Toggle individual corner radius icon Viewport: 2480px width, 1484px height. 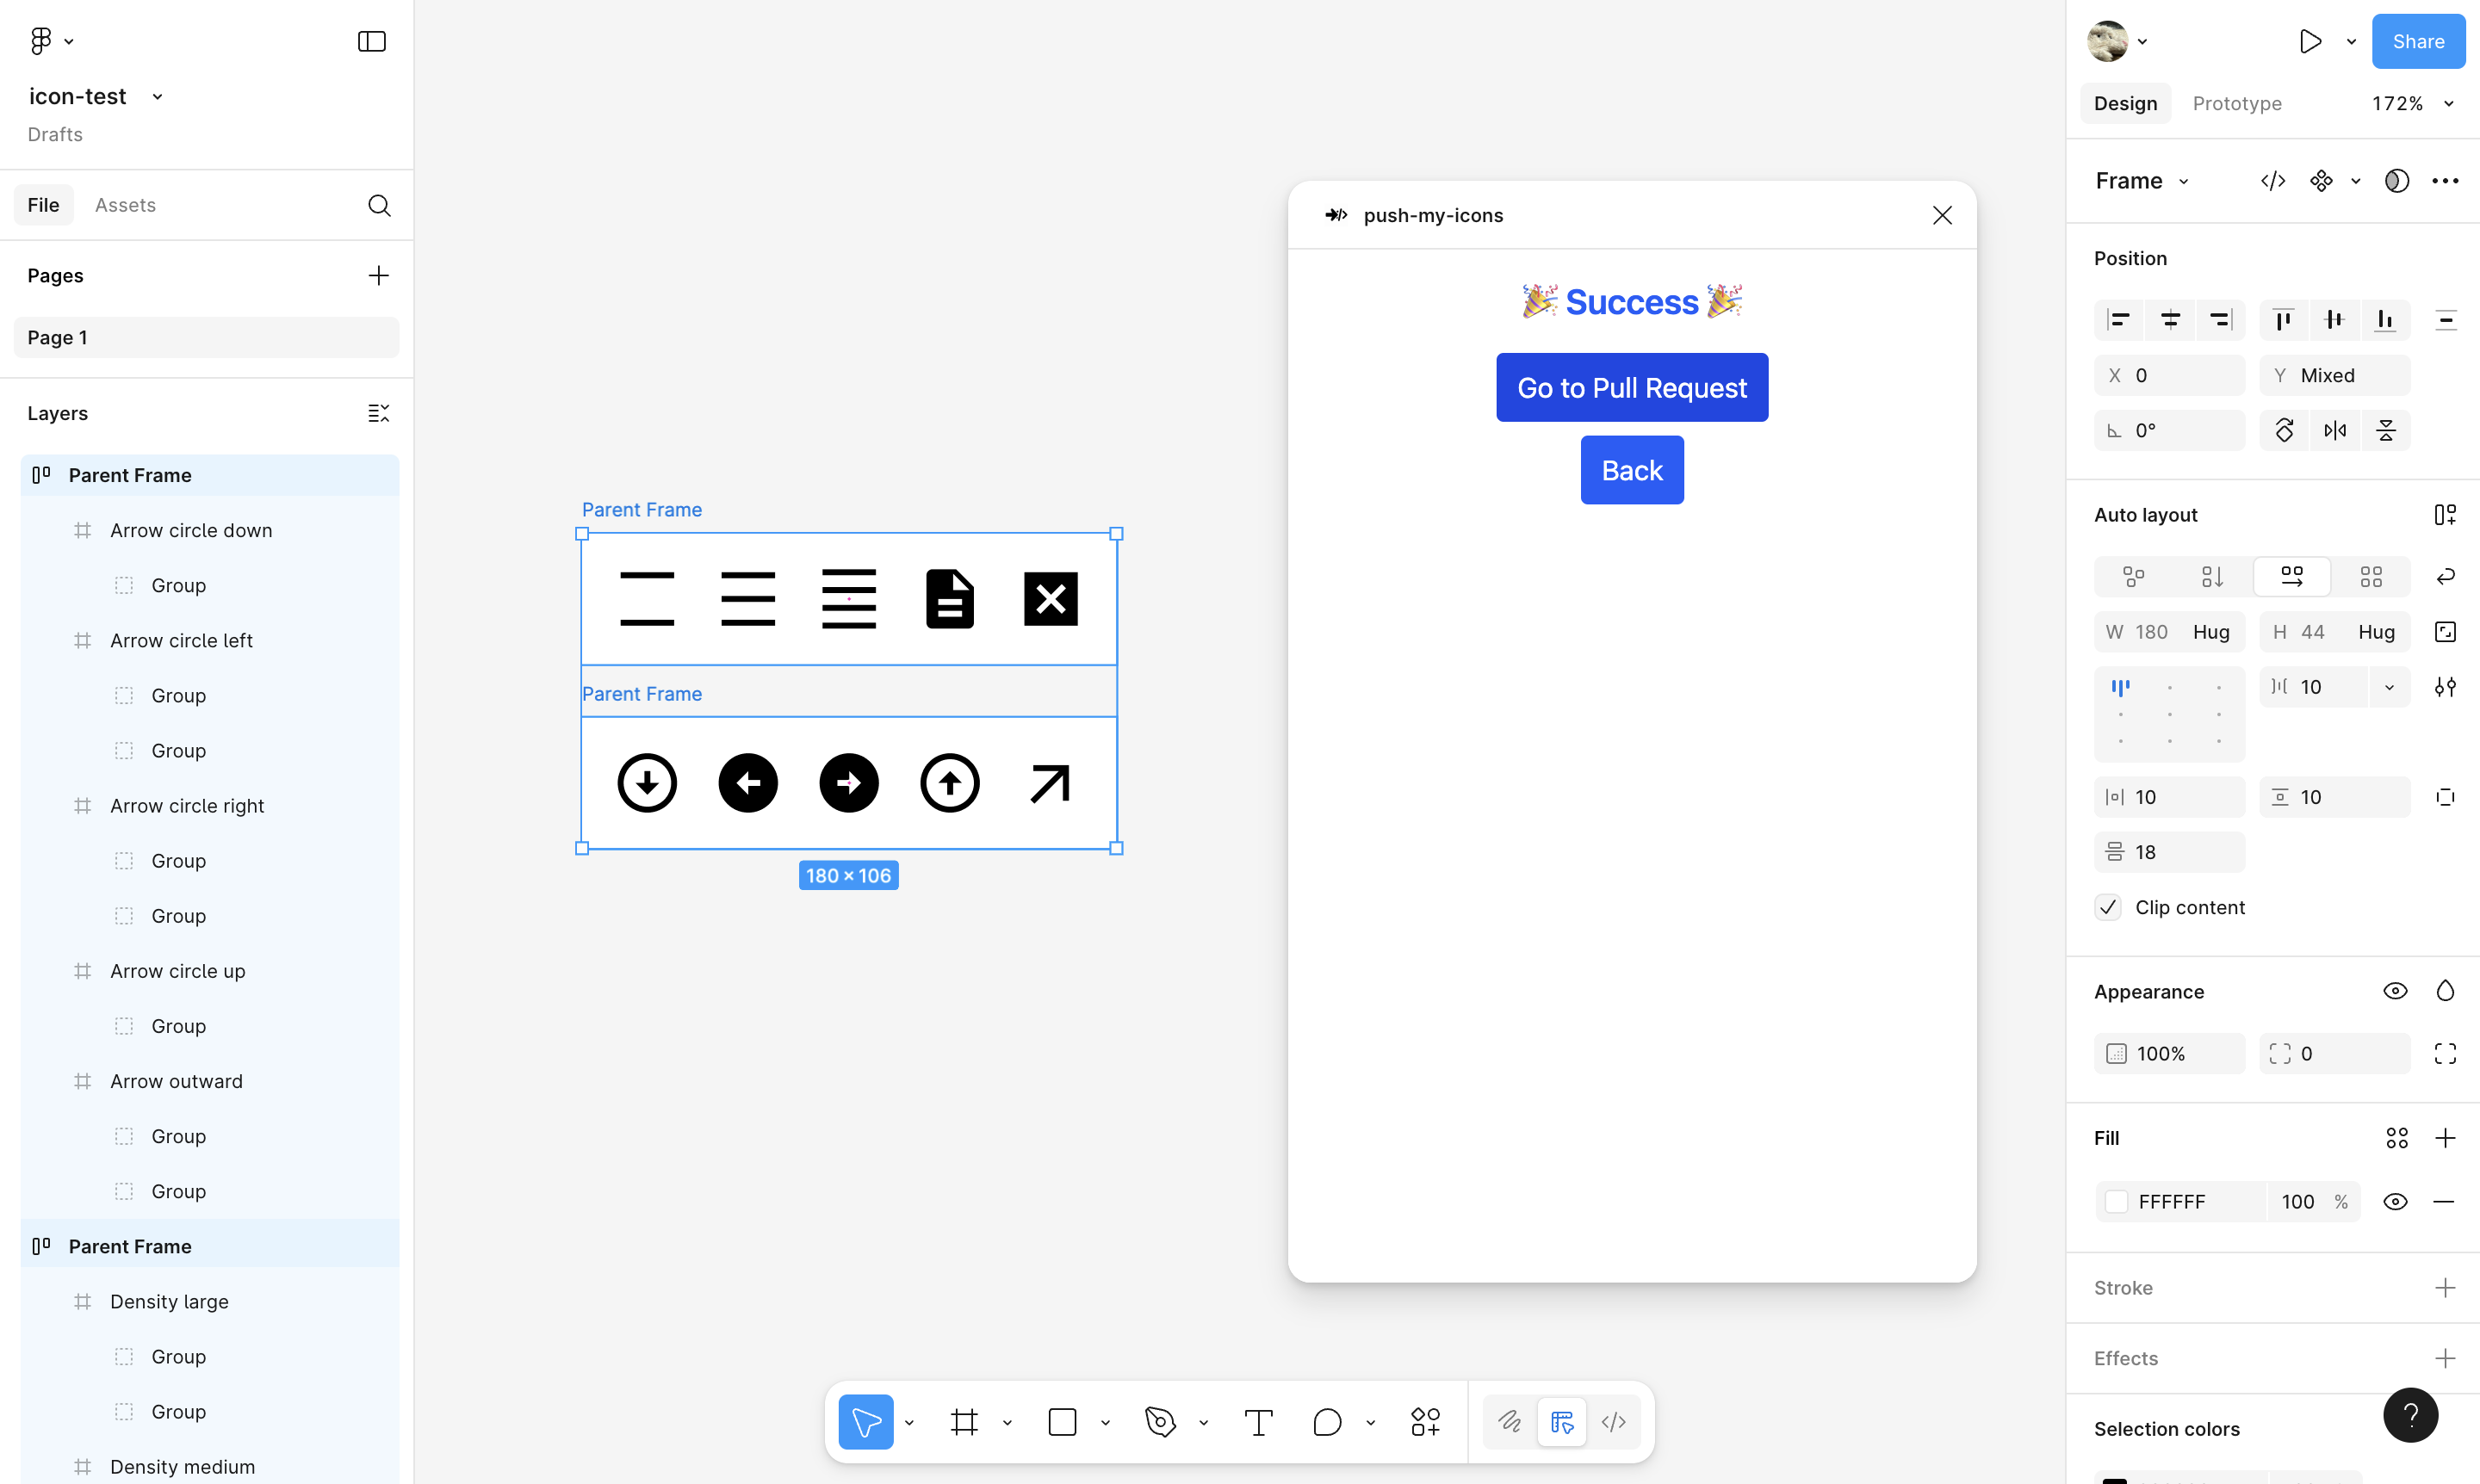click(x=2445, y=1054)
